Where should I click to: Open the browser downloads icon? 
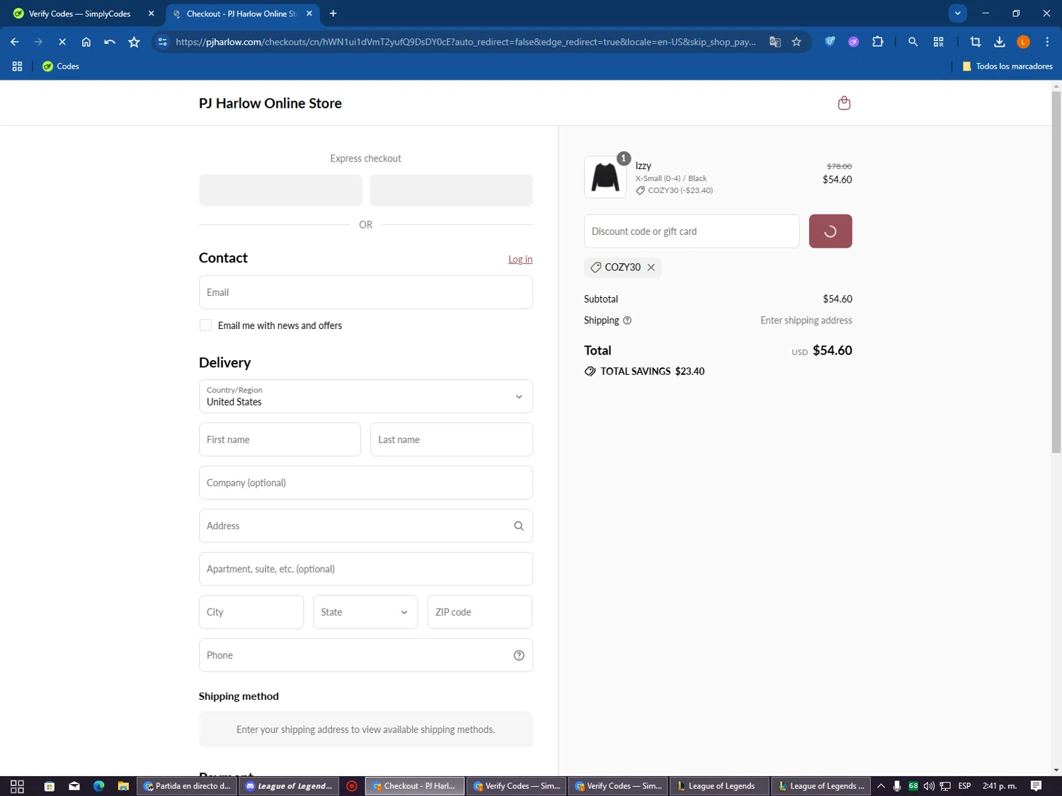coord(999,42)
